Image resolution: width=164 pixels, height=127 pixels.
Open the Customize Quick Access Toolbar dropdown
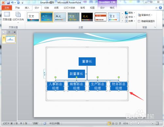pos(22,3)
